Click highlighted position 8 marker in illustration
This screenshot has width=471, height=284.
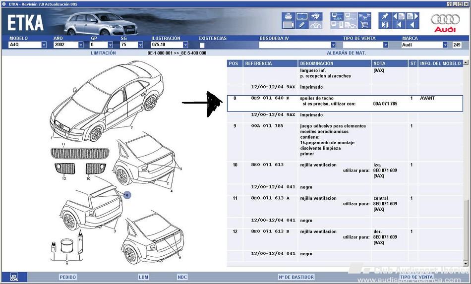(127, 195)
